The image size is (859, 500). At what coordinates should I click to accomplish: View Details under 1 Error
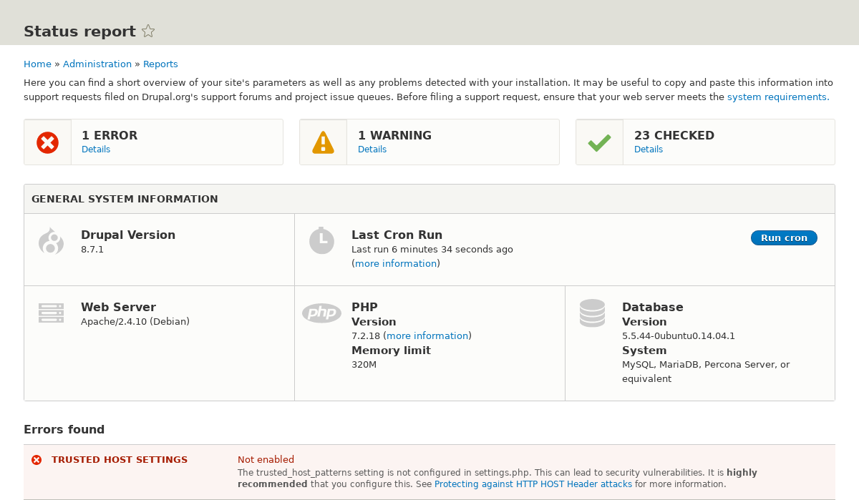tap(96, 149)
